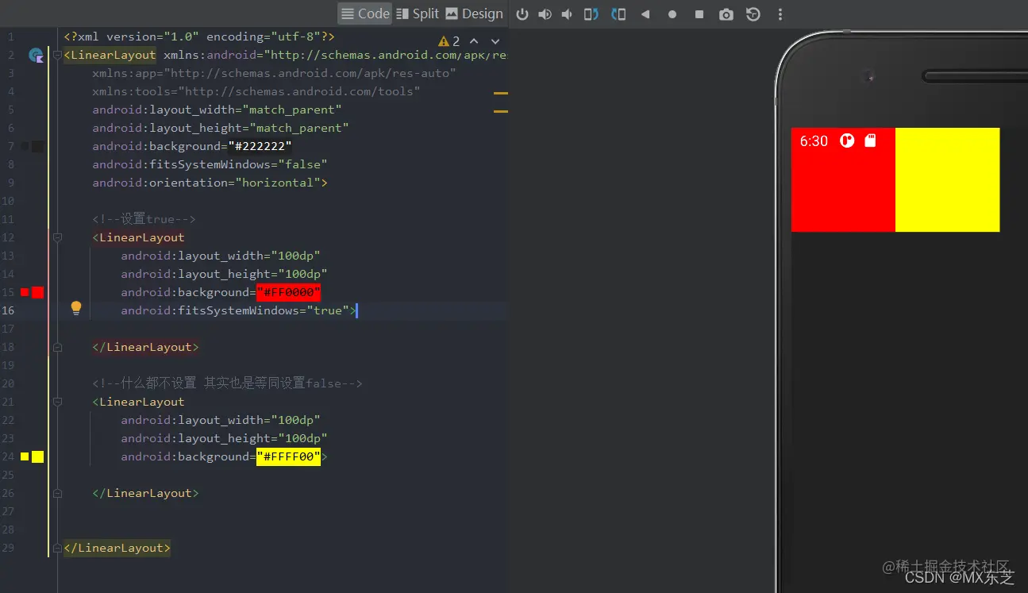
Task: Click layout_height="match_parent" on line 6
Action: [x=221, y=128]
